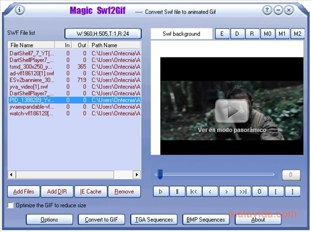Click Out value 719
The image size is (311, 232).
82,80
